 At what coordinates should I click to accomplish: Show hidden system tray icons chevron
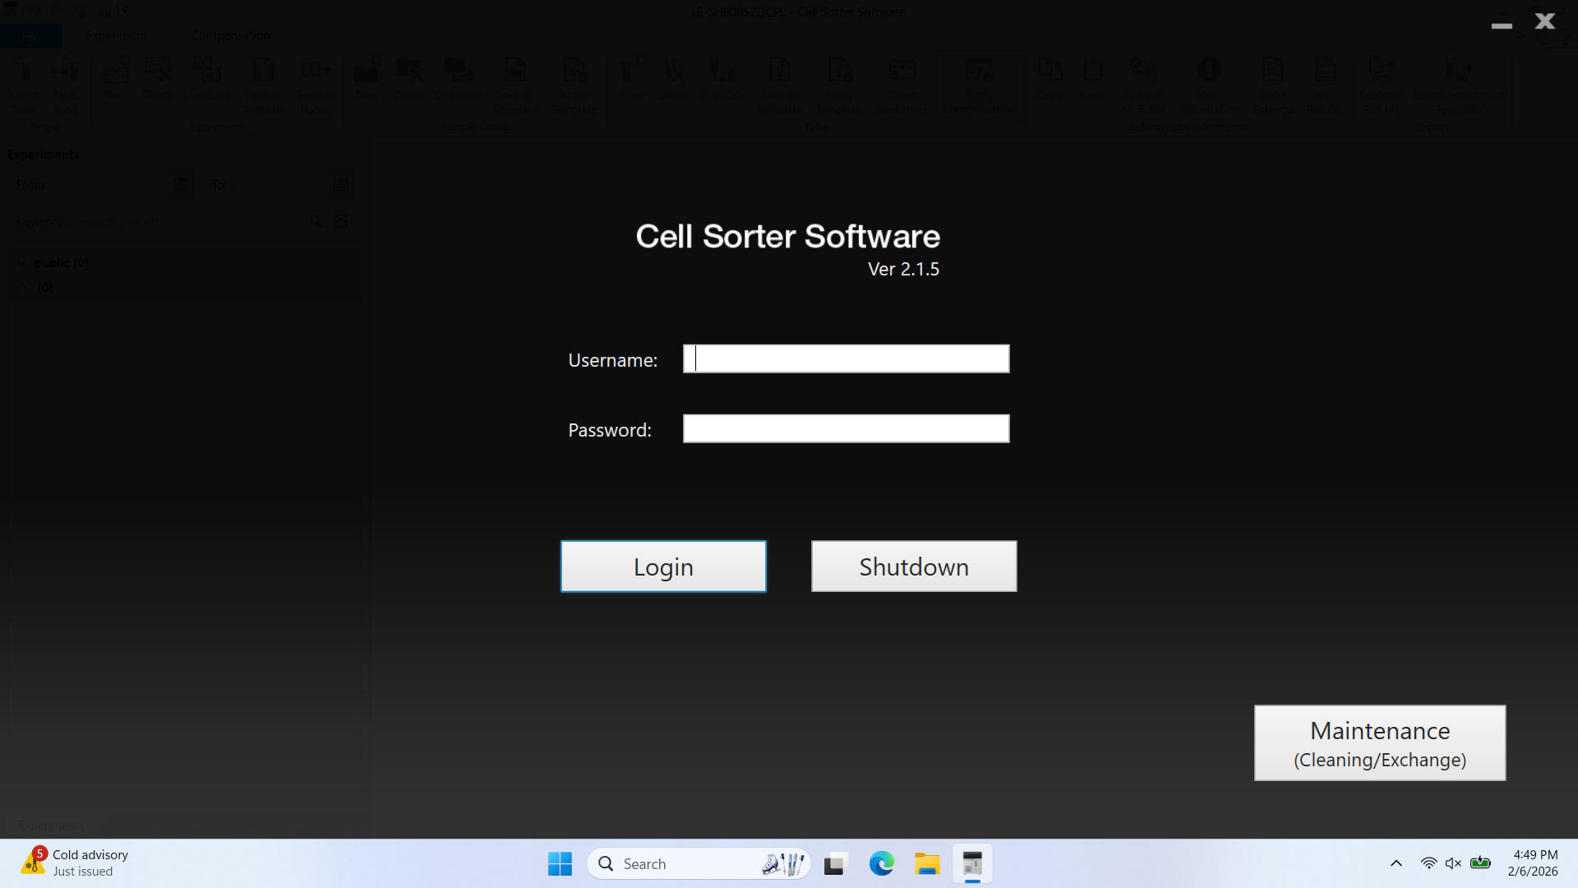click(1396, 863)
